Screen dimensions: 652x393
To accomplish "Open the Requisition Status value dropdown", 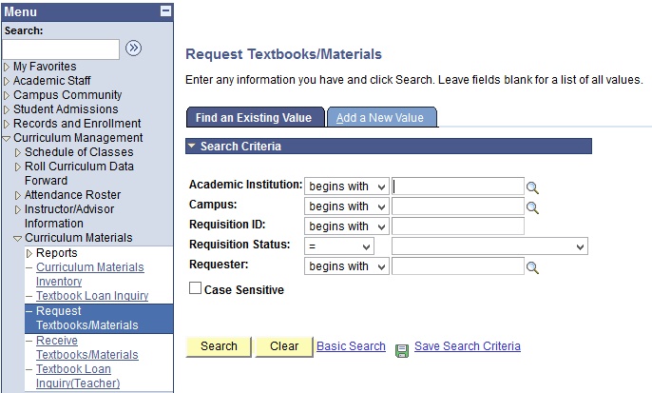I will [489, 246].
